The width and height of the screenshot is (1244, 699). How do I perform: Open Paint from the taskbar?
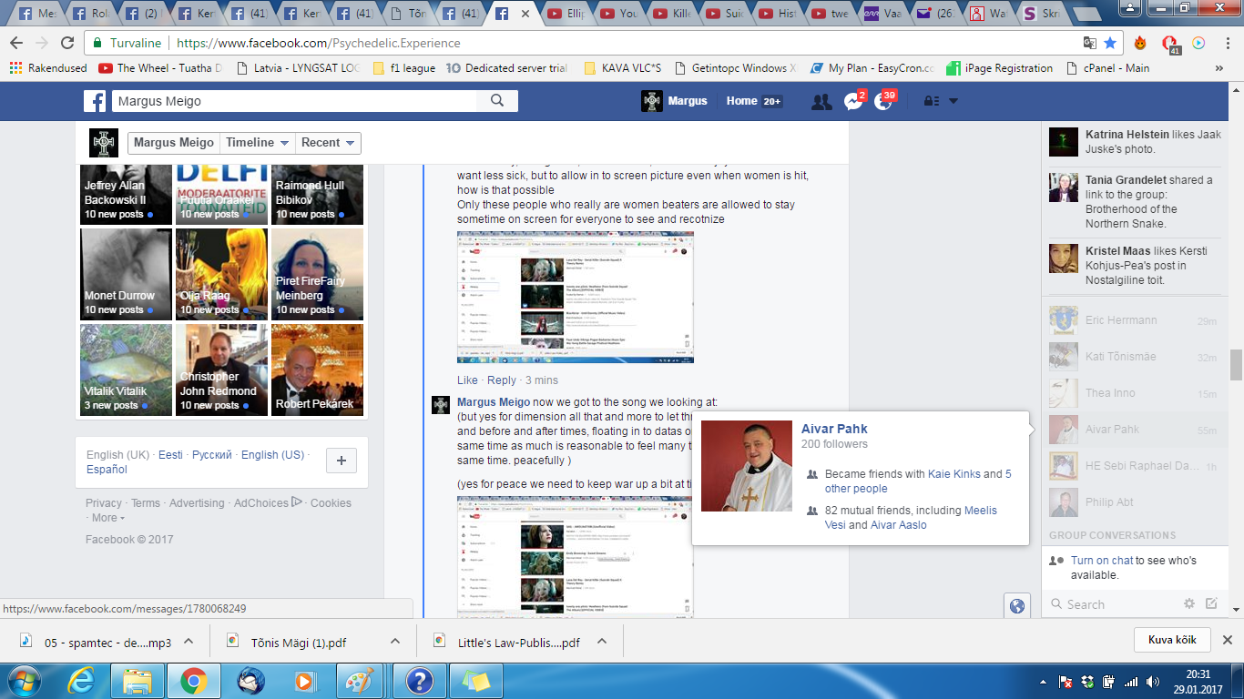(x=359, y=681)
